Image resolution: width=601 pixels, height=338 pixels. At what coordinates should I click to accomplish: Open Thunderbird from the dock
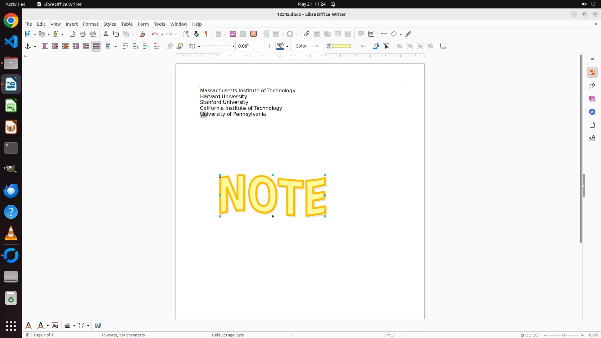point(11,191)
